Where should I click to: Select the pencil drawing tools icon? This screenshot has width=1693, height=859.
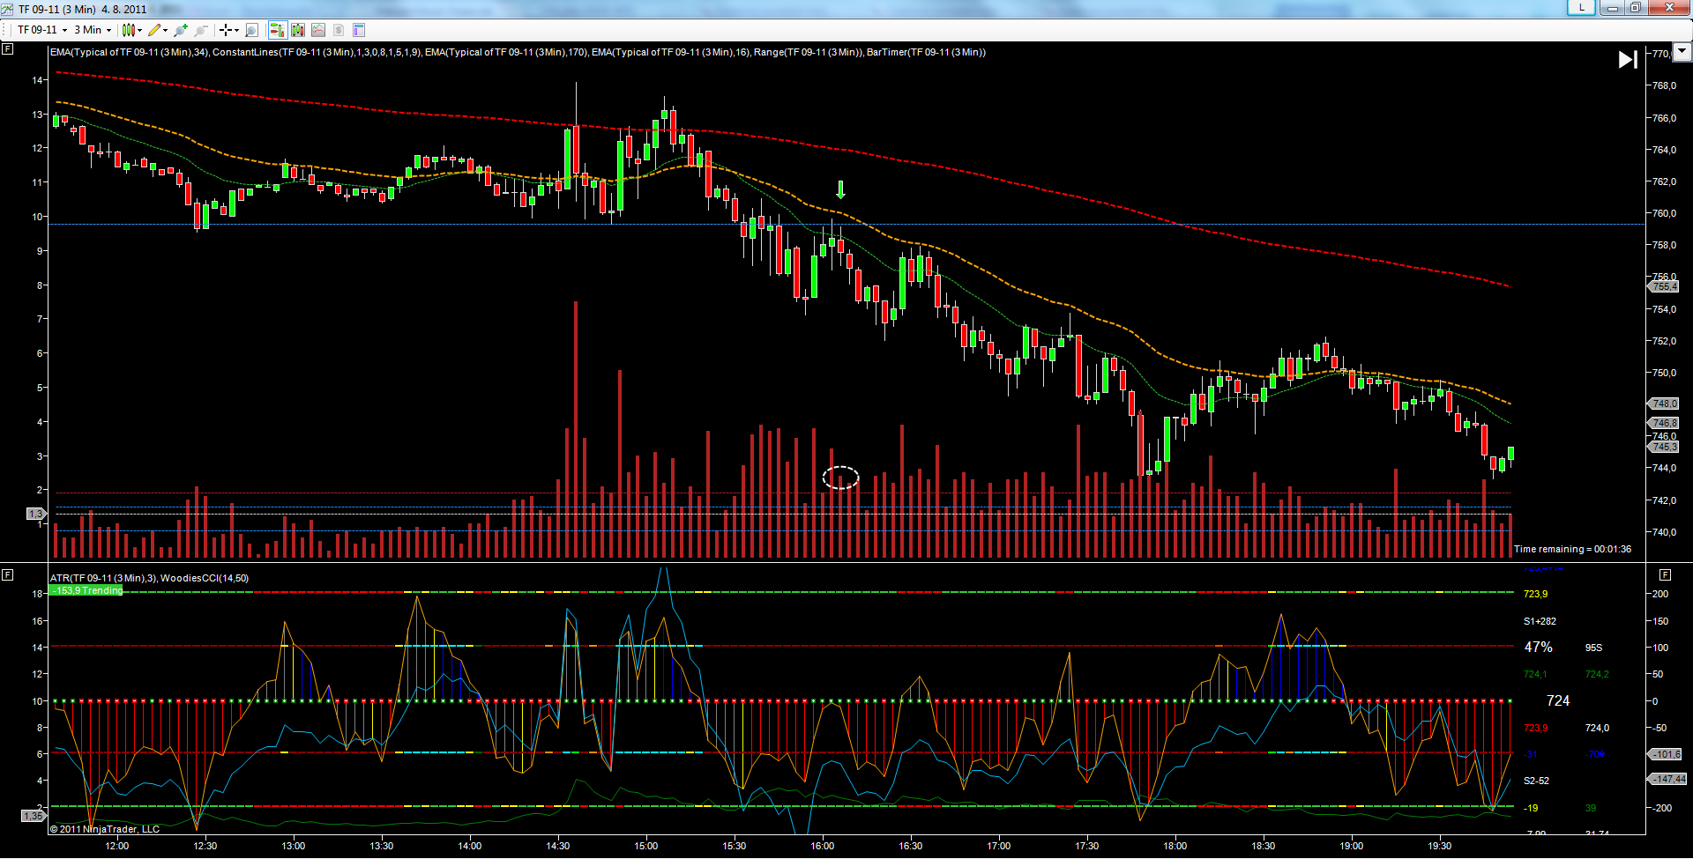[157, 30]
